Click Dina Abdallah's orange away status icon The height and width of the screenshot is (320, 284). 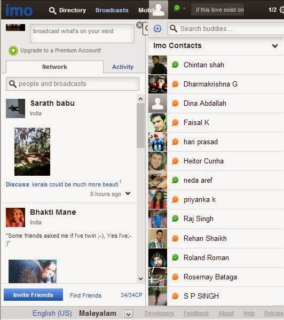point(175,103)
